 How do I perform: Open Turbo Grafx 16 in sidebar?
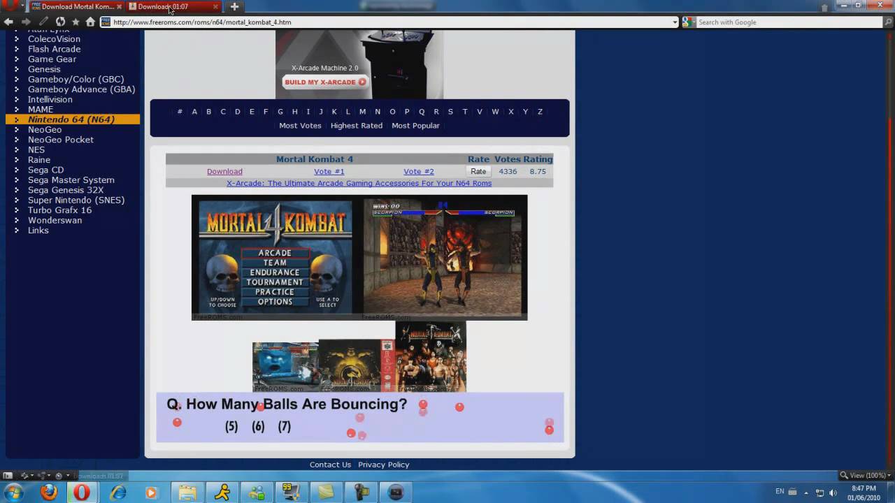click(59, 210)
